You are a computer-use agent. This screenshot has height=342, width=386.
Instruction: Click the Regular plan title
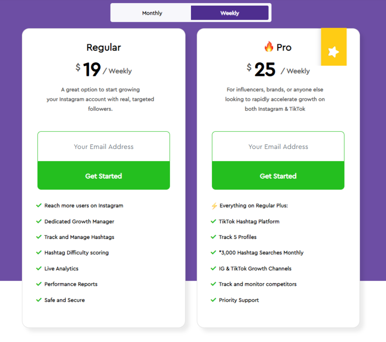coord(104,47)
